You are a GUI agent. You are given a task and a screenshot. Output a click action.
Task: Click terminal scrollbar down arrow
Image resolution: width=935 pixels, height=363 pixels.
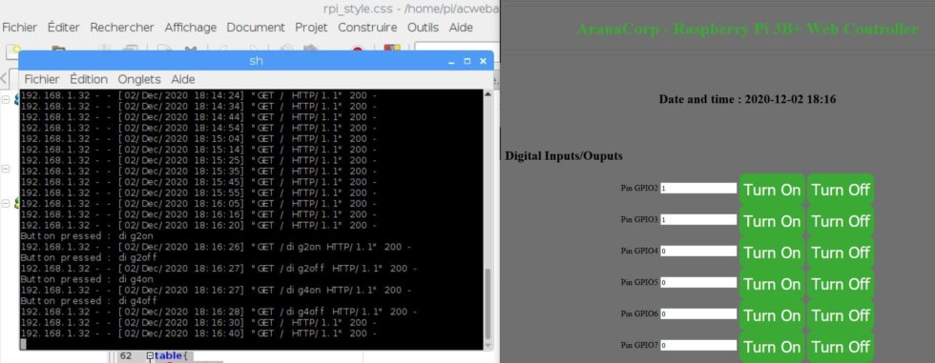click(x=488, y=345)
